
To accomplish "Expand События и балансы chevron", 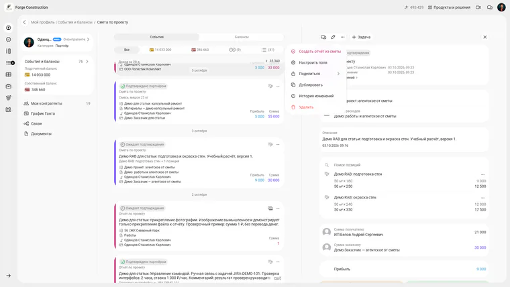I will (87, 62).
